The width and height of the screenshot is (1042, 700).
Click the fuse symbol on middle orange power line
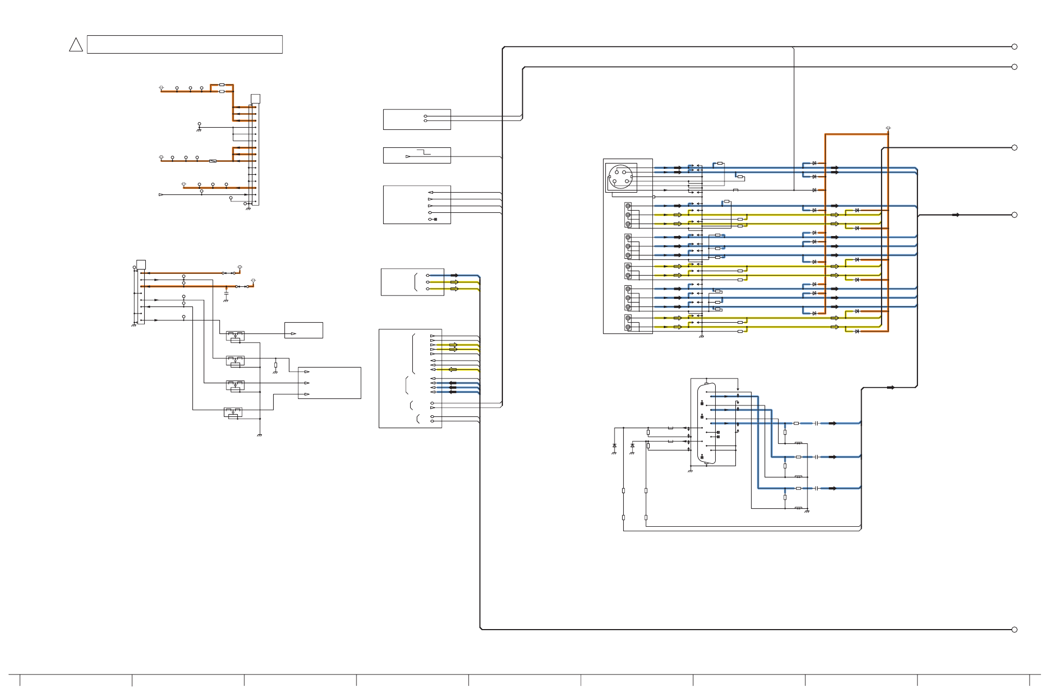[213, 161]
